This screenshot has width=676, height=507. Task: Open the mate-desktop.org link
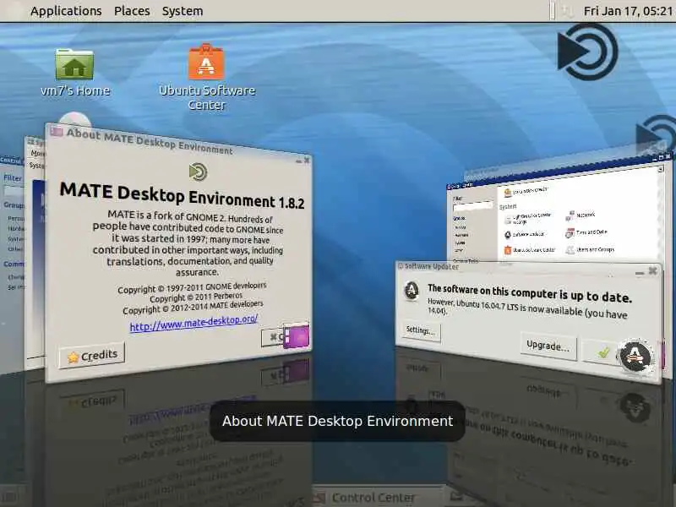coord(194,323)
